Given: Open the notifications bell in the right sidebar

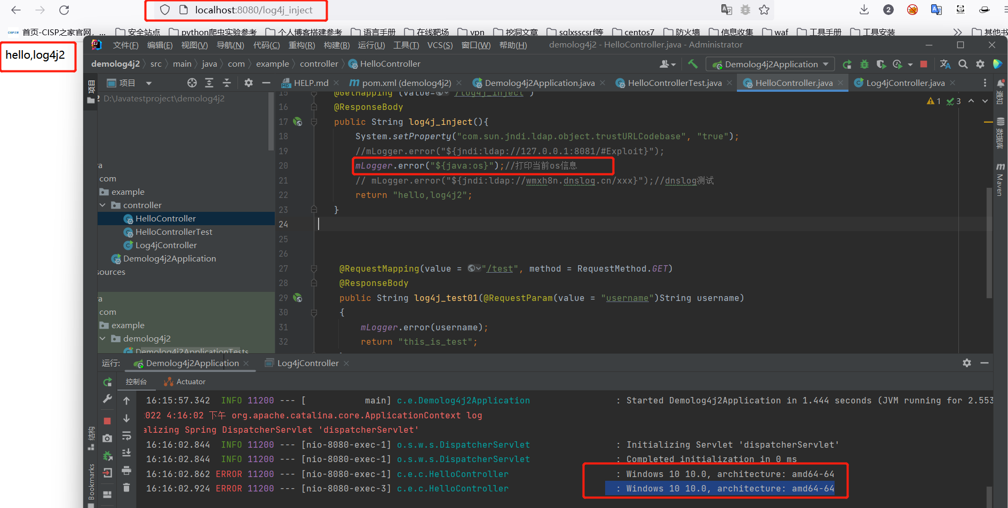Looking at the screenshot, I should tap(1001, 84).
